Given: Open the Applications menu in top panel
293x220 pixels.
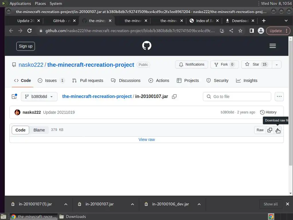Looking at the screenshot, I should pos(20,3).
